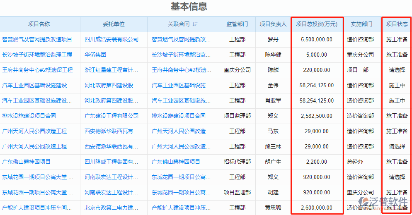The width and height of the screenshot is (412, 215).
Task: Select investment value 220,000.00
Action: pyautogui.click(x=317, y=70)
